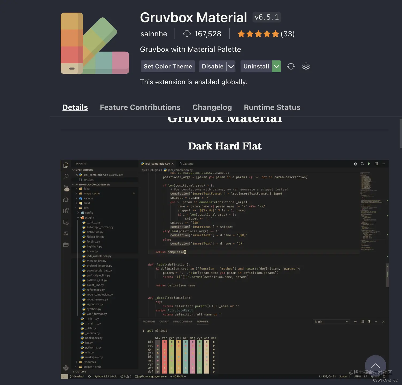Image resolution: width=402 pixels, height=385 pixels.
Task: Click new terminal plus icon in preview
Action: (355, 322)
